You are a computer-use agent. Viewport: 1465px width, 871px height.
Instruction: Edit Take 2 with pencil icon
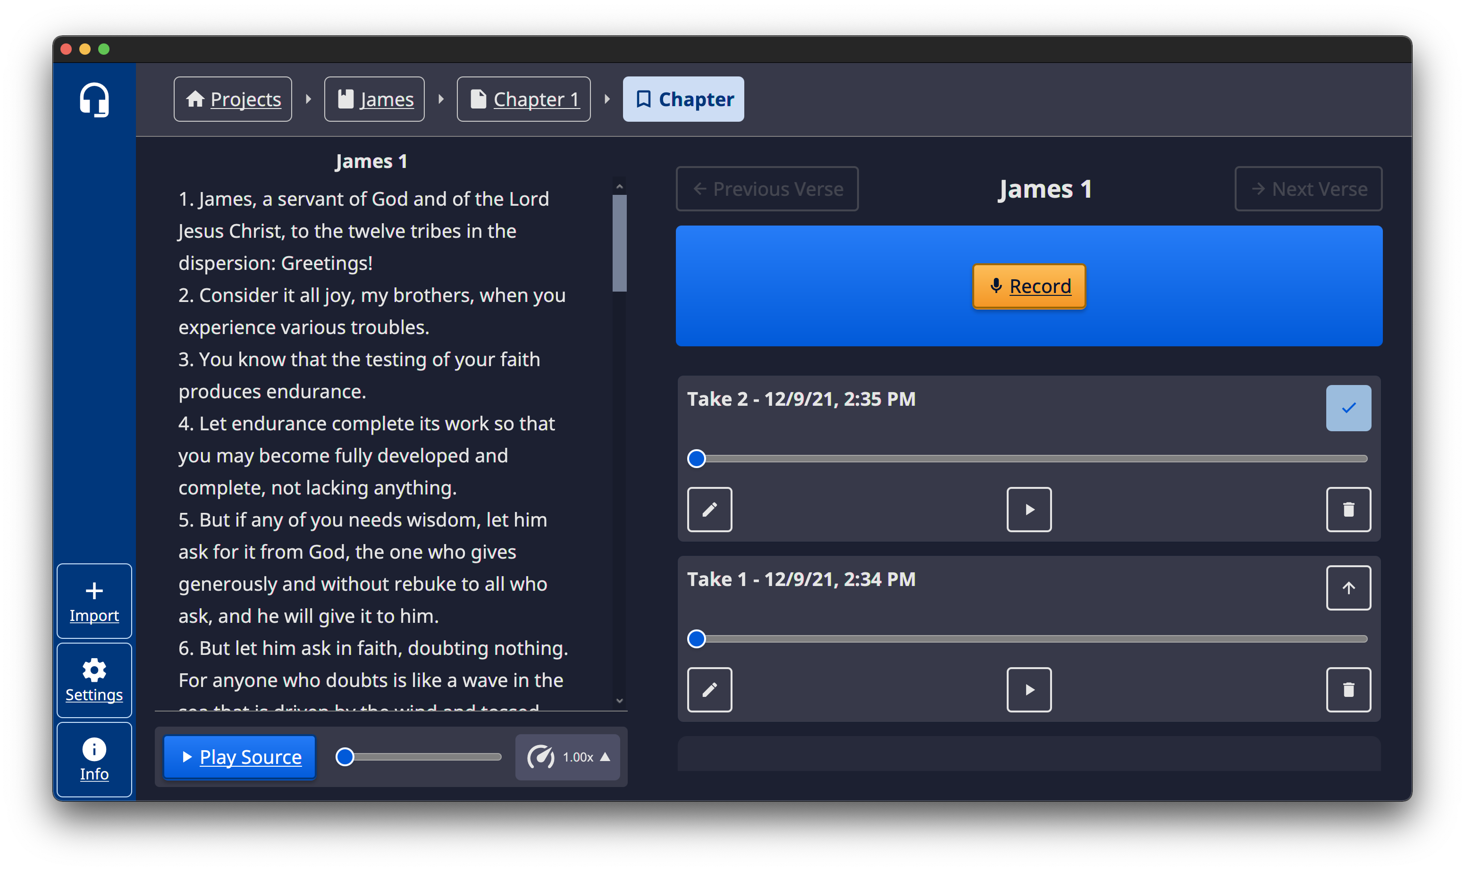pos(710,510)
